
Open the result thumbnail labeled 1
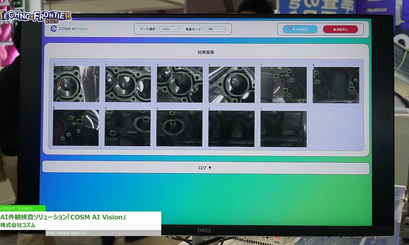284,129
